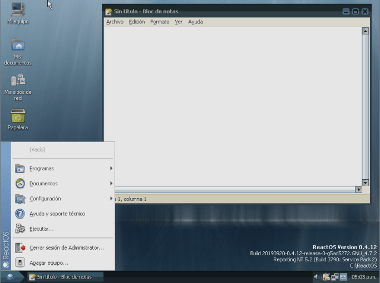
Task: Open the Mi equipo desktop icon
Action: (x=18, y=13)
